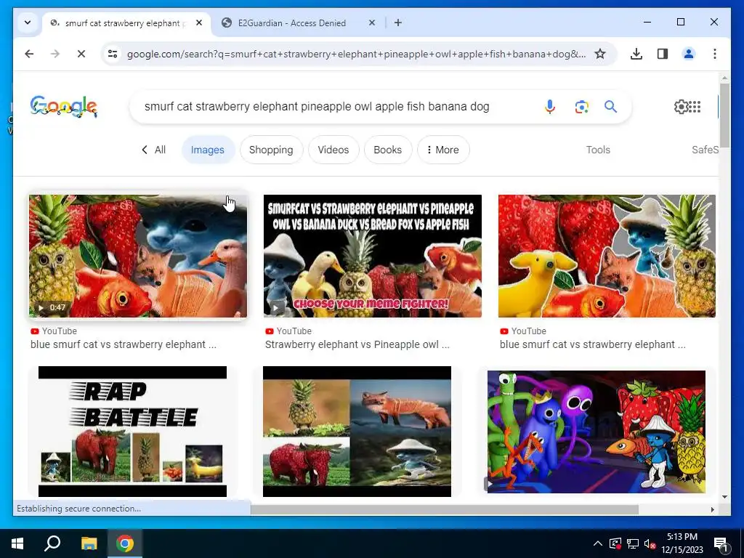The height and width of the screenshot is (558, 744).
Task: Open the Chrome profile avatar
Action: (689, 54)
